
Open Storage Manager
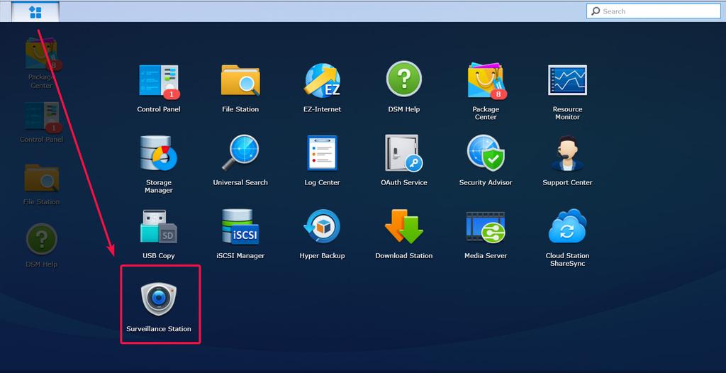click(159, 153)
